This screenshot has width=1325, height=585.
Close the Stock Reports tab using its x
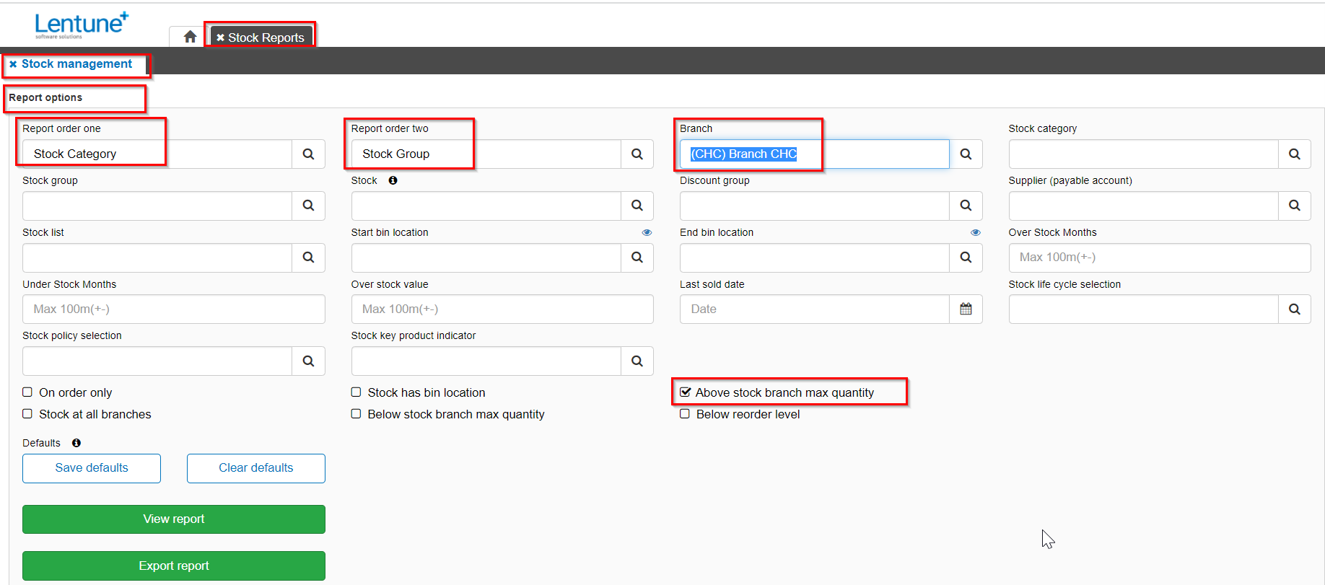click(x=220, y=38)
